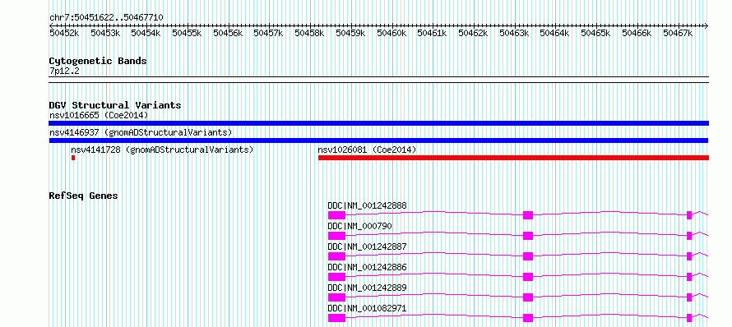Screen dimensions: 732x327
Task: Click the red nsv1026081 (Coe2014) variant bar
Action: 513,158
